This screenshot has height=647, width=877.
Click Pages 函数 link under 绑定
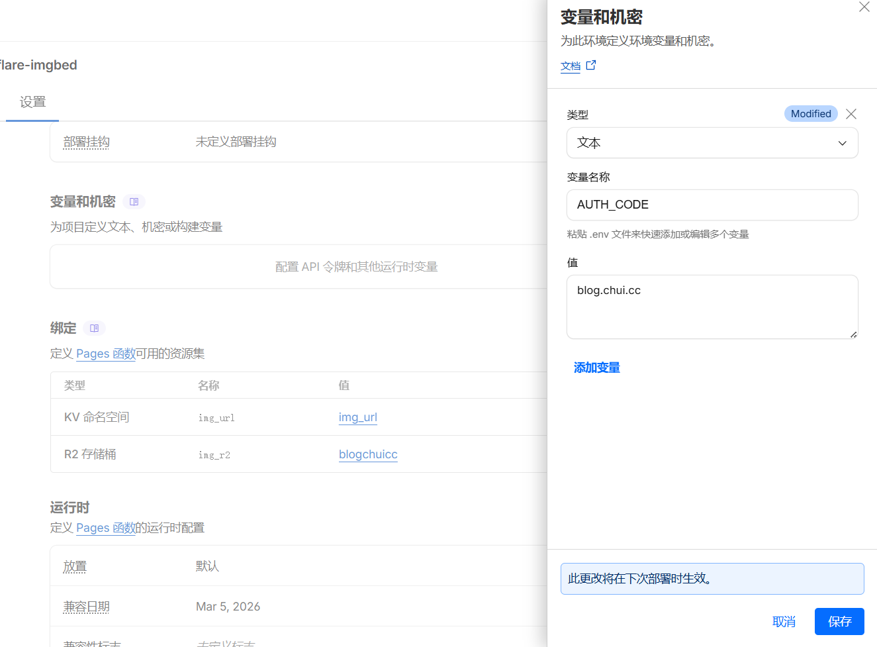coord(106,354)
